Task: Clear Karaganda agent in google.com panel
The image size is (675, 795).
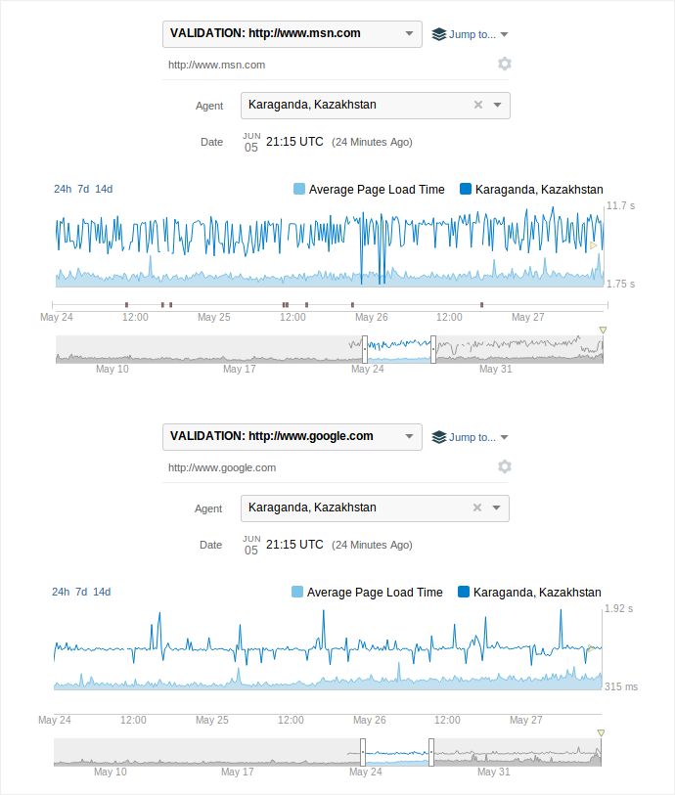Action: tap(477, 508)
